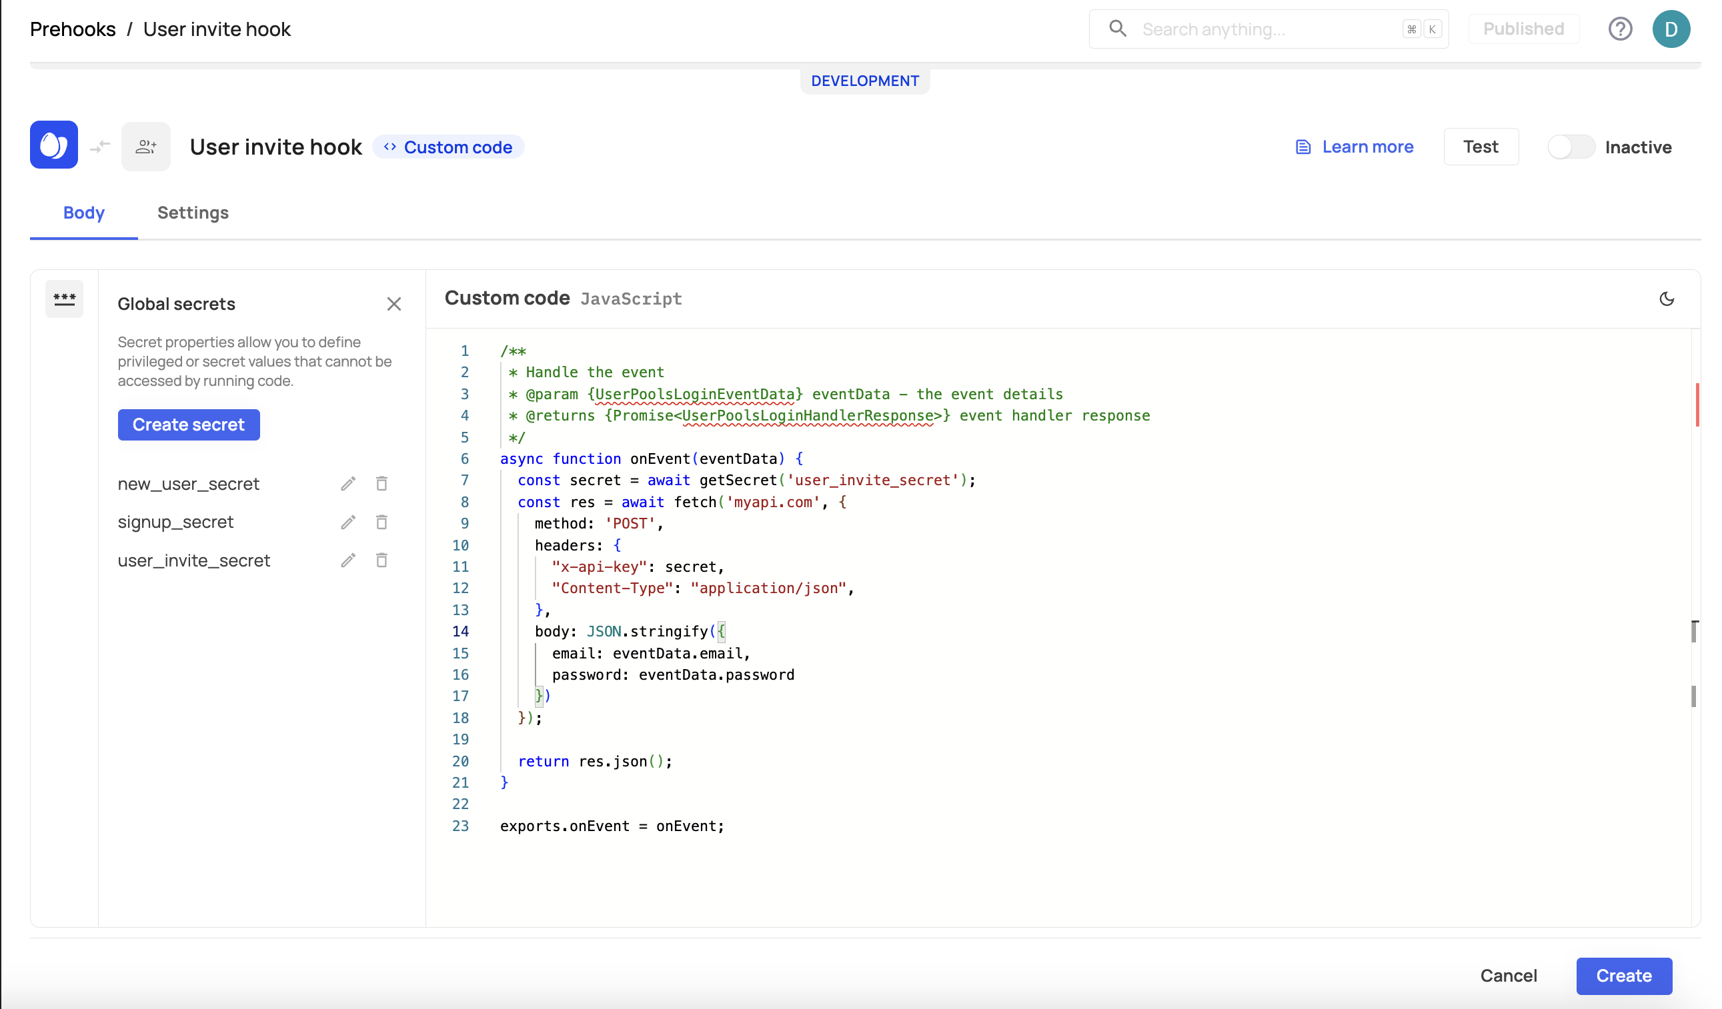Switch editor to dark mode moon icon
This screenshot has width=1722, height=1009.
pyautogui.click(x=1667, y=299)
